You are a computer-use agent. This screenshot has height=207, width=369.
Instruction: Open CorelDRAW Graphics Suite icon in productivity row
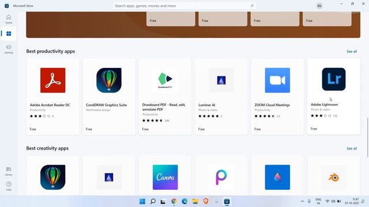coord(109,80)
